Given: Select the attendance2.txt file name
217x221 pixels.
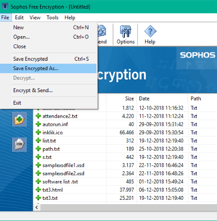Looking at the screenshot, I should [x=60, y=116].
